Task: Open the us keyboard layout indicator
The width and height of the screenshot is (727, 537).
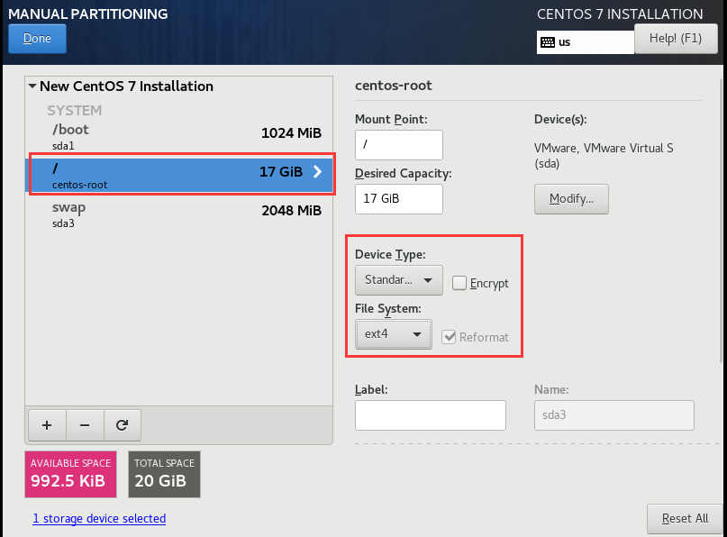Action: (x=586, y=42)
